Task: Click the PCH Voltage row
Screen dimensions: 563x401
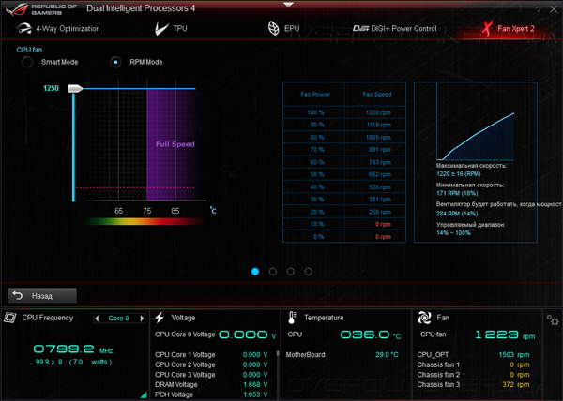Action: (211, 394)
